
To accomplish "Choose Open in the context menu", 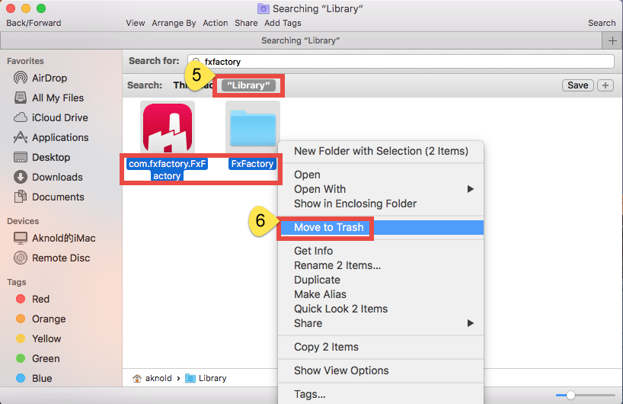I will [381, 175].
